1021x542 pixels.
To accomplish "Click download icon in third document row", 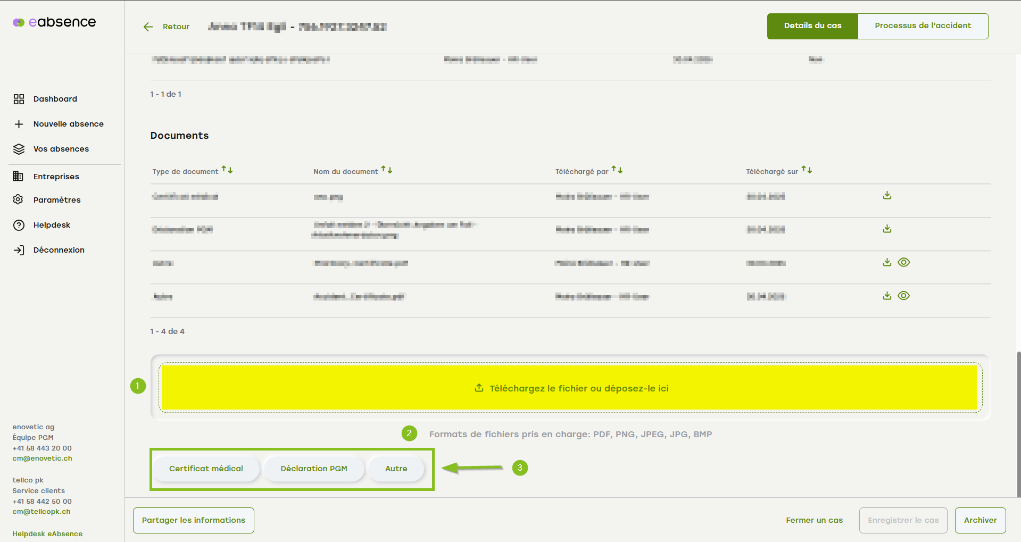I will pos(887,262).
